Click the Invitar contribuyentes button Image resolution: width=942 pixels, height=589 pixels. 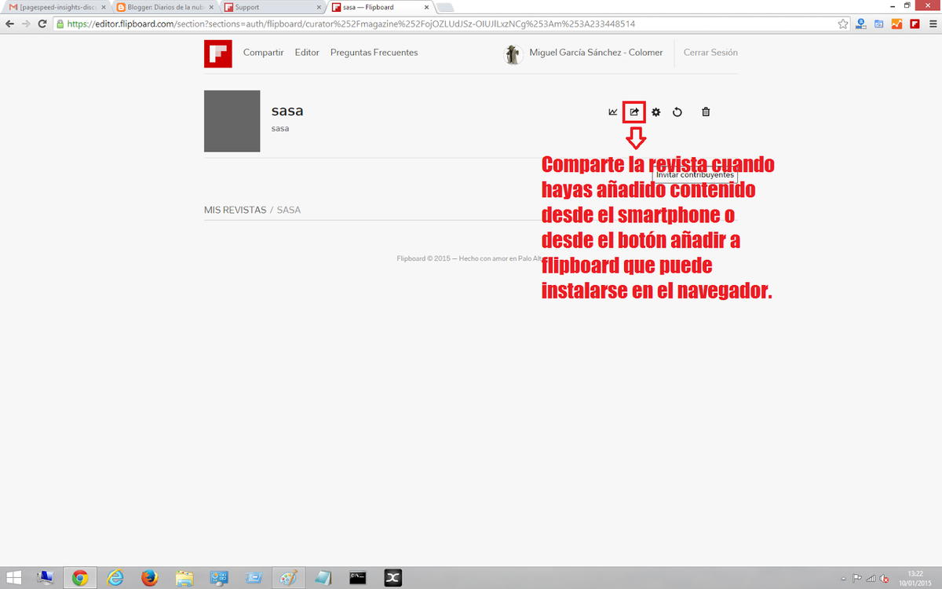click(695, 174)
